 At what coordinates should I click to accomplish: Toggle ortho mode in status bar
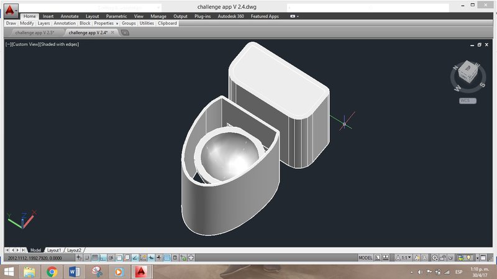tap(103, 258)
